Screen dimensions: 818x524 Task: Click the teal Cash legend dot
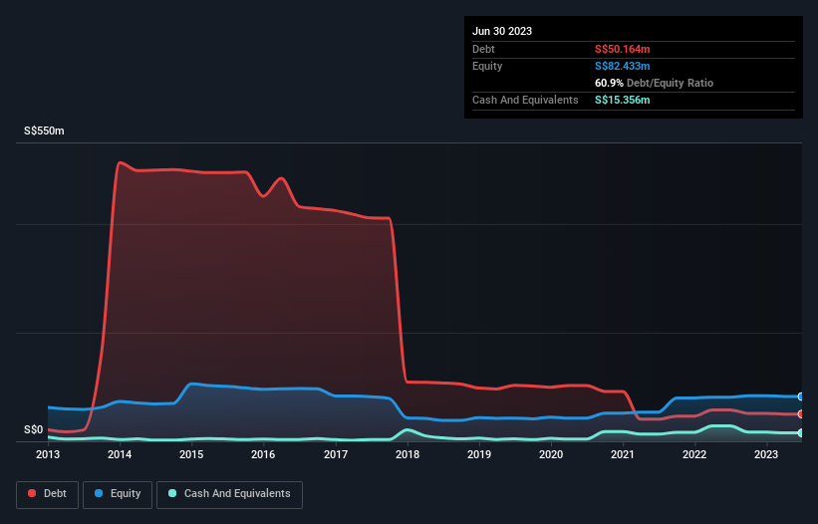[172, 493]
